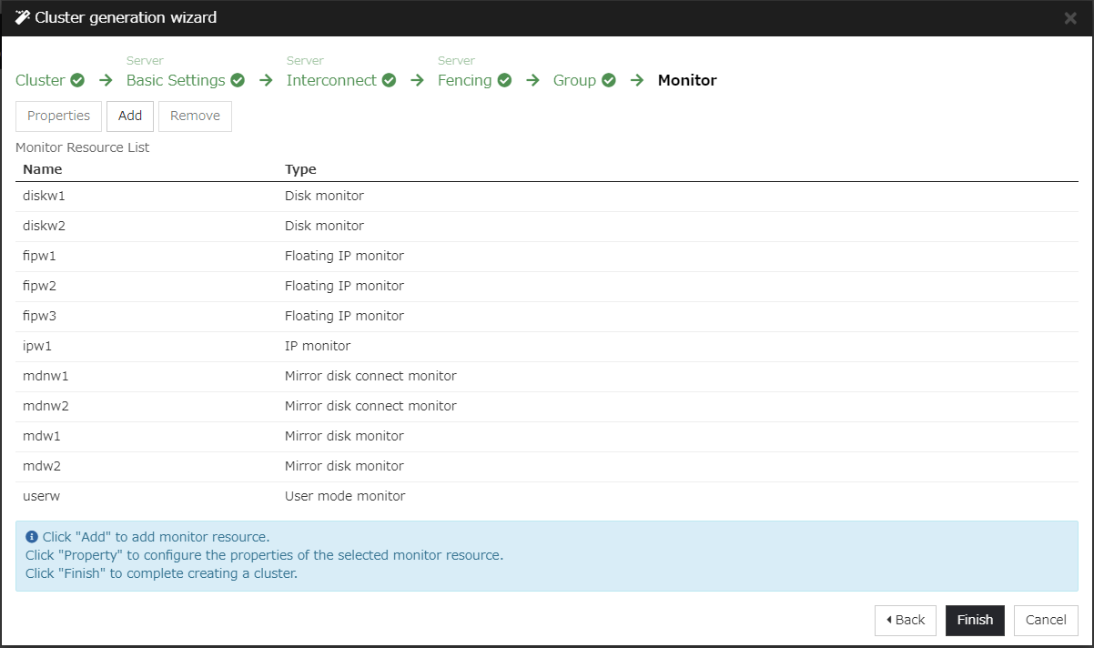Viewport: 1094px width, 648px height.
Task: Click the checkmark beside the Group step
Action: click(x=608, y=80)
